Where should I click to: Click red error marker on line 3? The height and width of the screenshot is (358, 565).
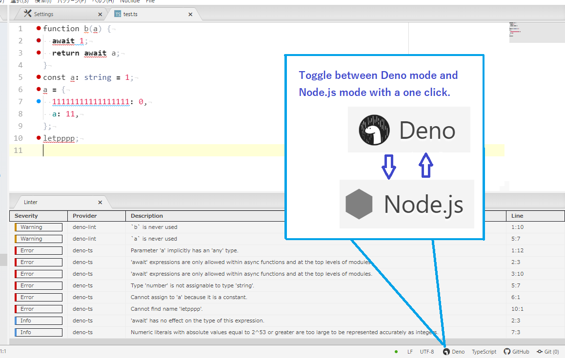click(39, 53)
